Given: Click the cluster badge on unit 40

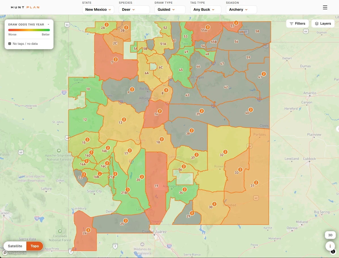Looking at the screenshot, I should [x=251, y=110].
